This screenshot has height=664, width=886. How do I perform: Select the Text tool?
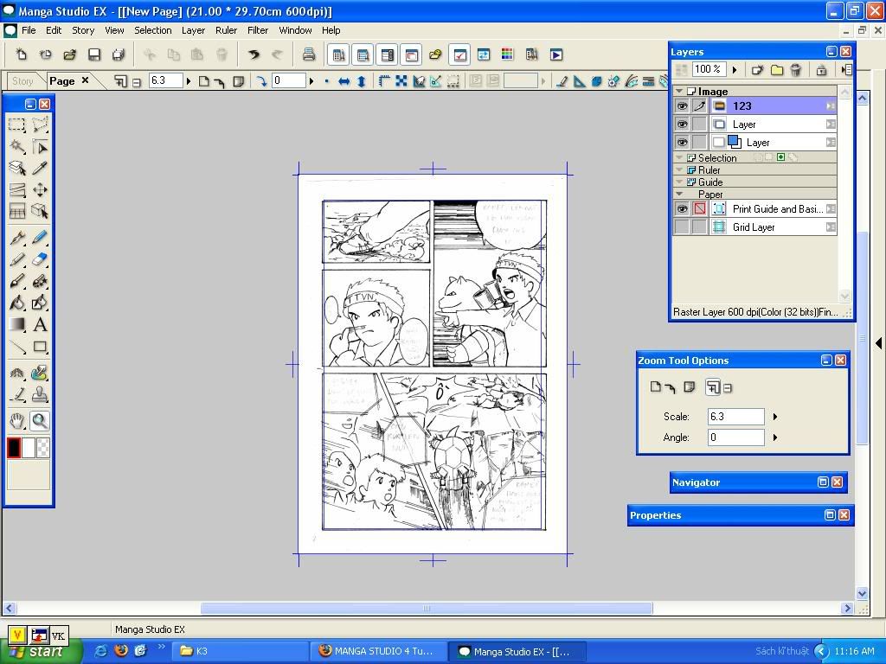click(40, 325)
